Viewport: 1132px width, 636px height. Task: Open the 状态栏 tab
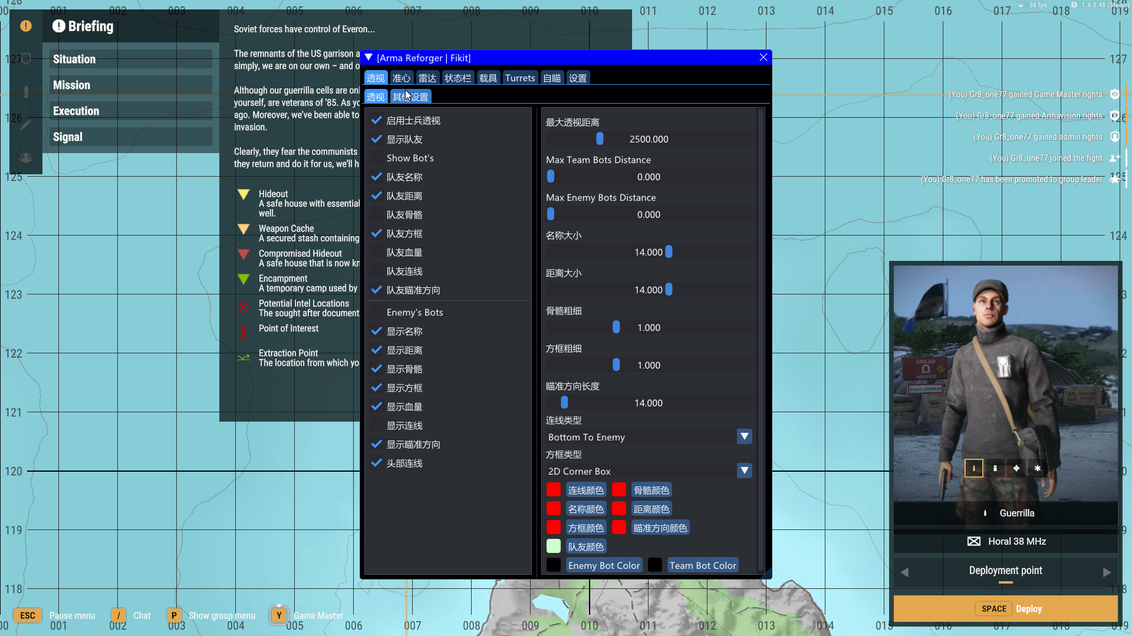pyautogui.click(x=458, y=78)
